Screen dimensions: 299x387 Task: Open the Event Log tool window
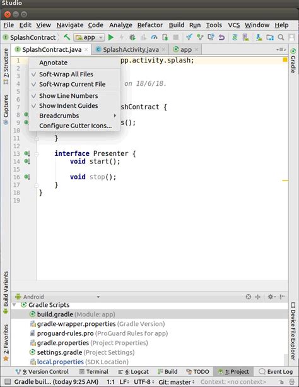tap(276, 372)
